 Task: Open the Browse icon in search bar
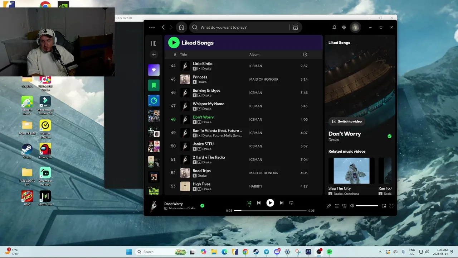click(296, 27)
